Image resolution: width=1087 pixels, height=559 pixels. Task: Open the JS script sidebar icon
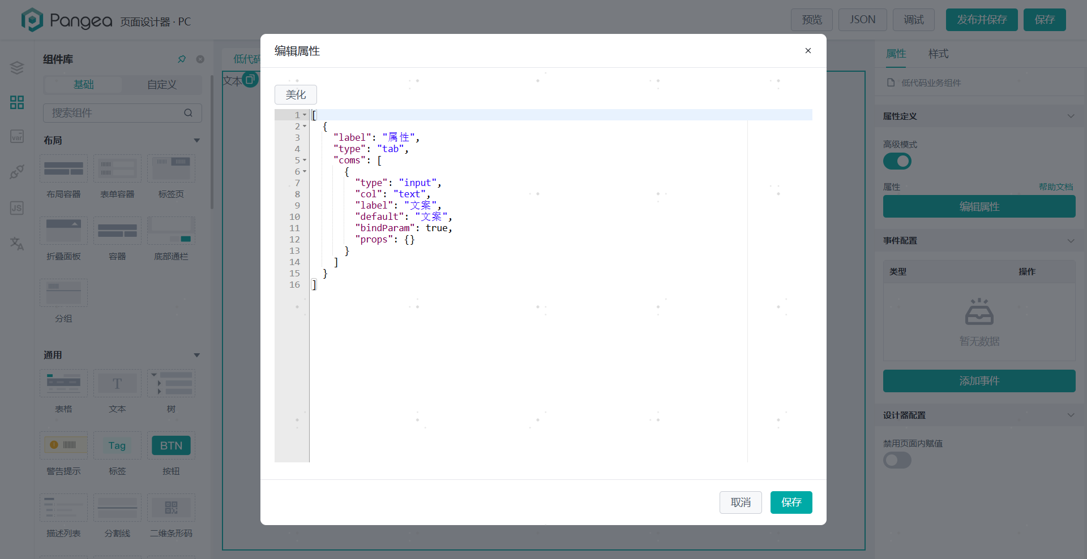(17, 207)
